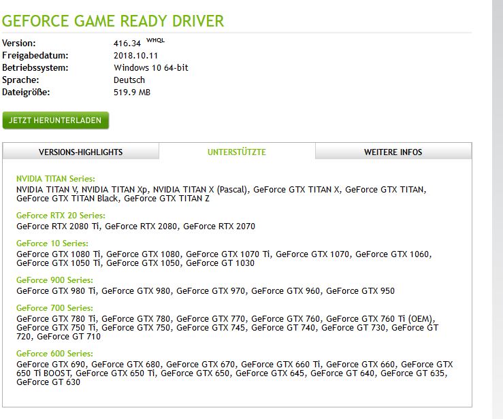Click the release date 2018.10.11
The width and height of the screenshot is (503, 419).
[x=135, y=56]
